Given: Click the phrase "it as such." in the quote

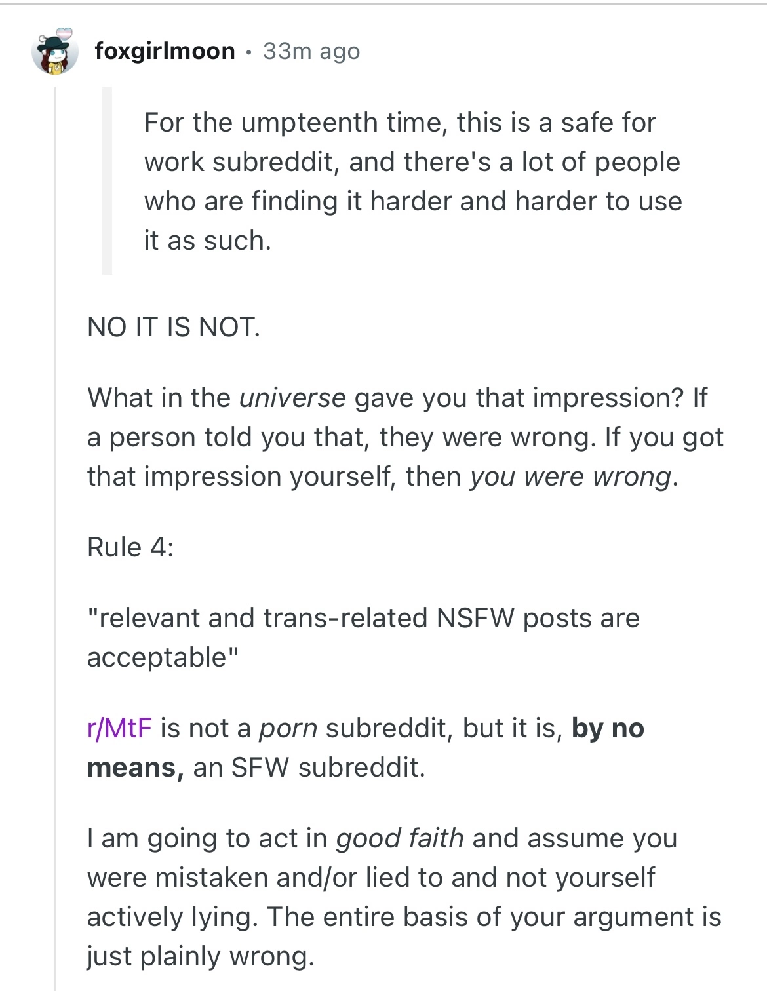Looking at the screenshot, I should [207, 241].
